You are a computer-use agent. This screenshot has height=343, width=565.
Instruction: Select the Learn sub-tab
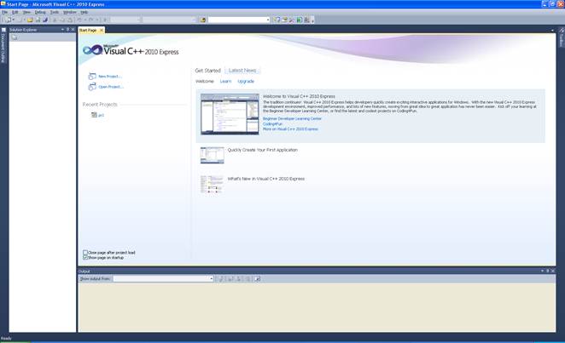tap(225, 82)
